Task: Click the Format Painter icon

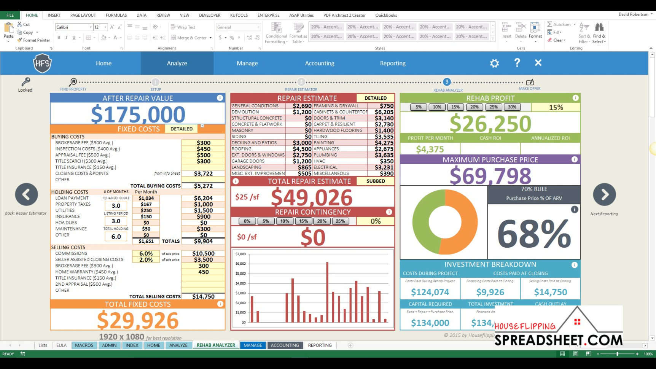Action: click(x=20, y=40)
